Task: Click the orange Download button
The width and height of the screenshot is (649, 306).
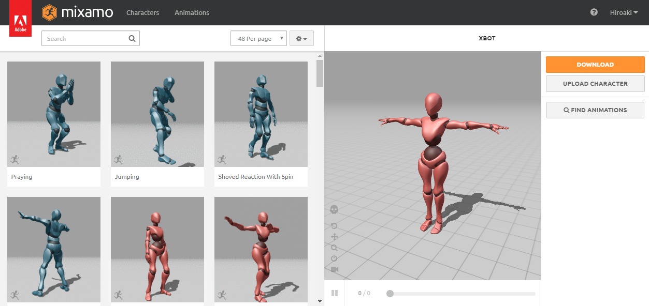Action: coord(595,65)
